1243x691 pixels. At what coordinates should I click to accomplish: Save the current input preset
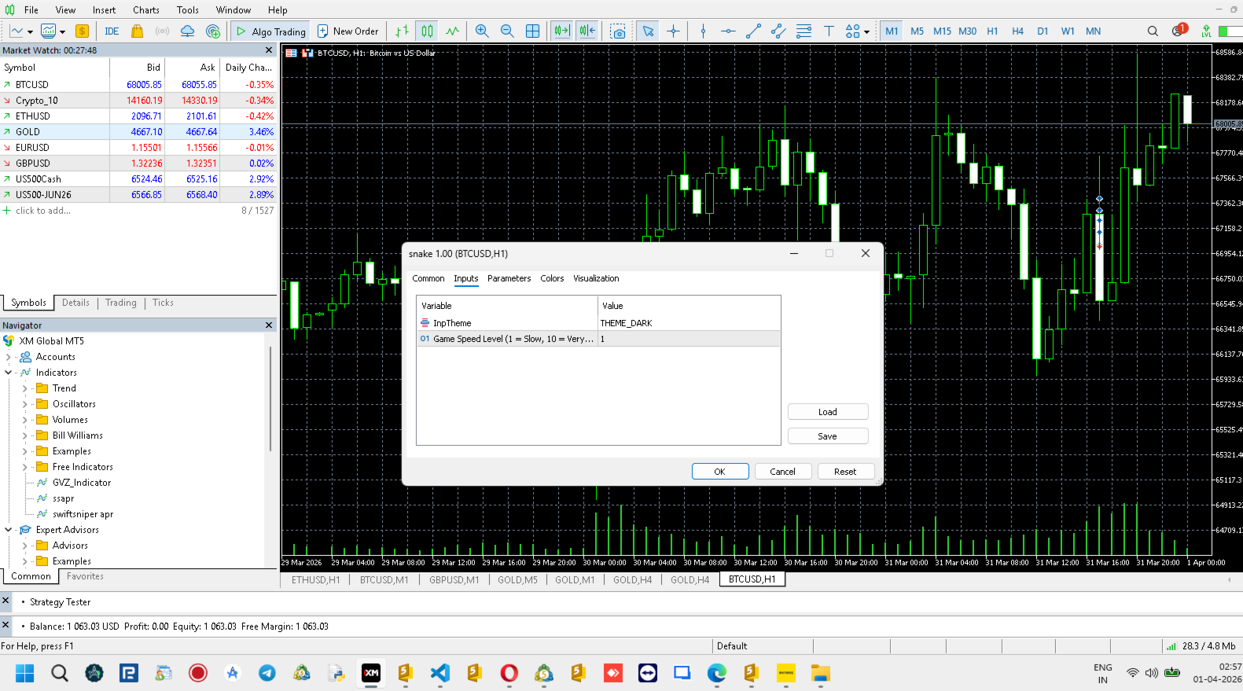tap(828, 436)
